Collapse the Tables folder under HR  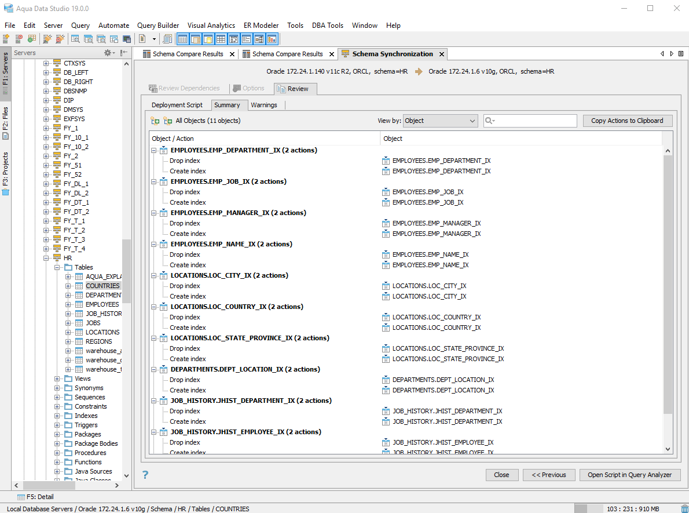pos(57,267)
